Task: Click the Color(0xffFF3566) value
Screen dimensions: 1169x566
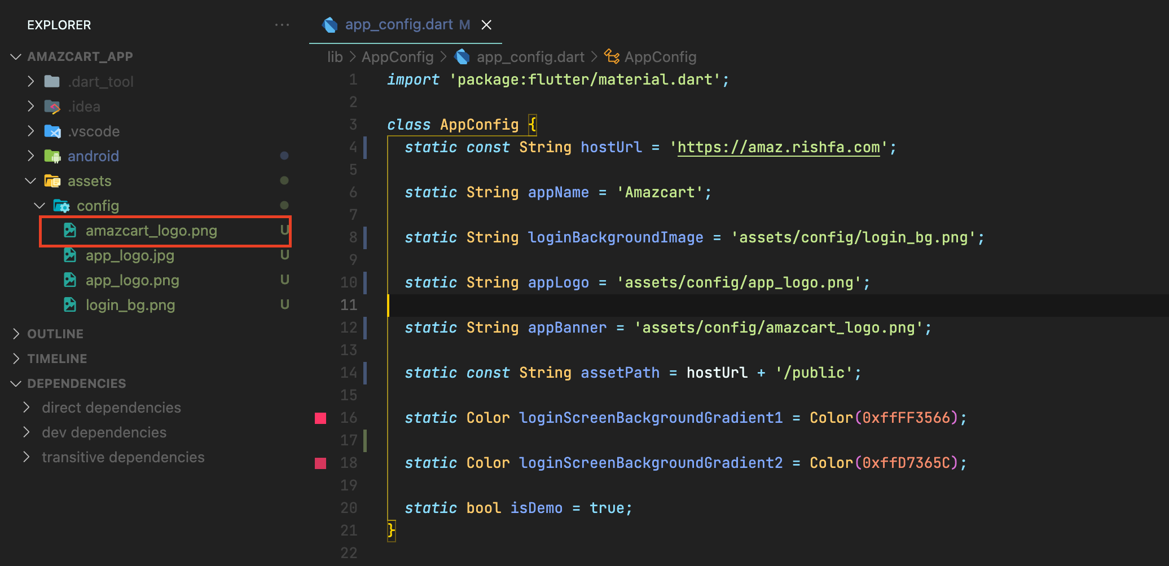Action: 884,418
